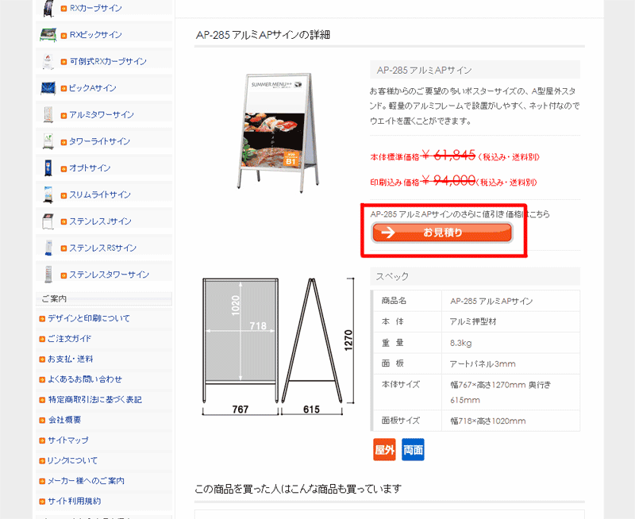Open the アルミタワーサイン link
The width and height of the screenshot is (635, 519).
[x=102, y=115]
